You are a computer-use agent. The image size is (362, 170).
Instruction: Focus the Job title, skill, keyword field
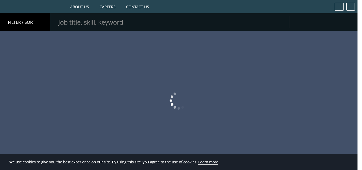point(170,22)
